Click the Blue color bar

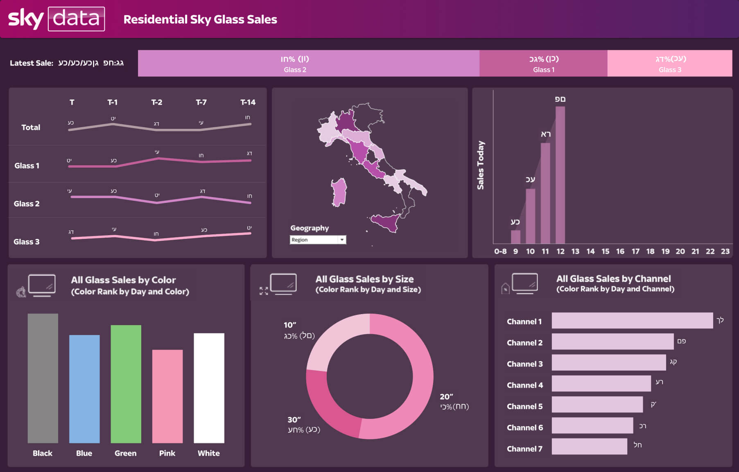pos(84,389)
